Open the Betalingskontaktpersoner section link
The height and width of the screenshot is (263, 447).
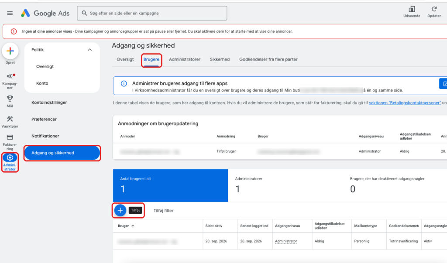pyautogui.click(x=405, y=103)
